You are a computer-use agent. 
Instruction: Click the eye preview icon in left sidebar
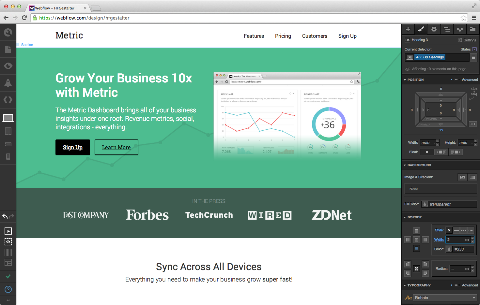[8, 66]
